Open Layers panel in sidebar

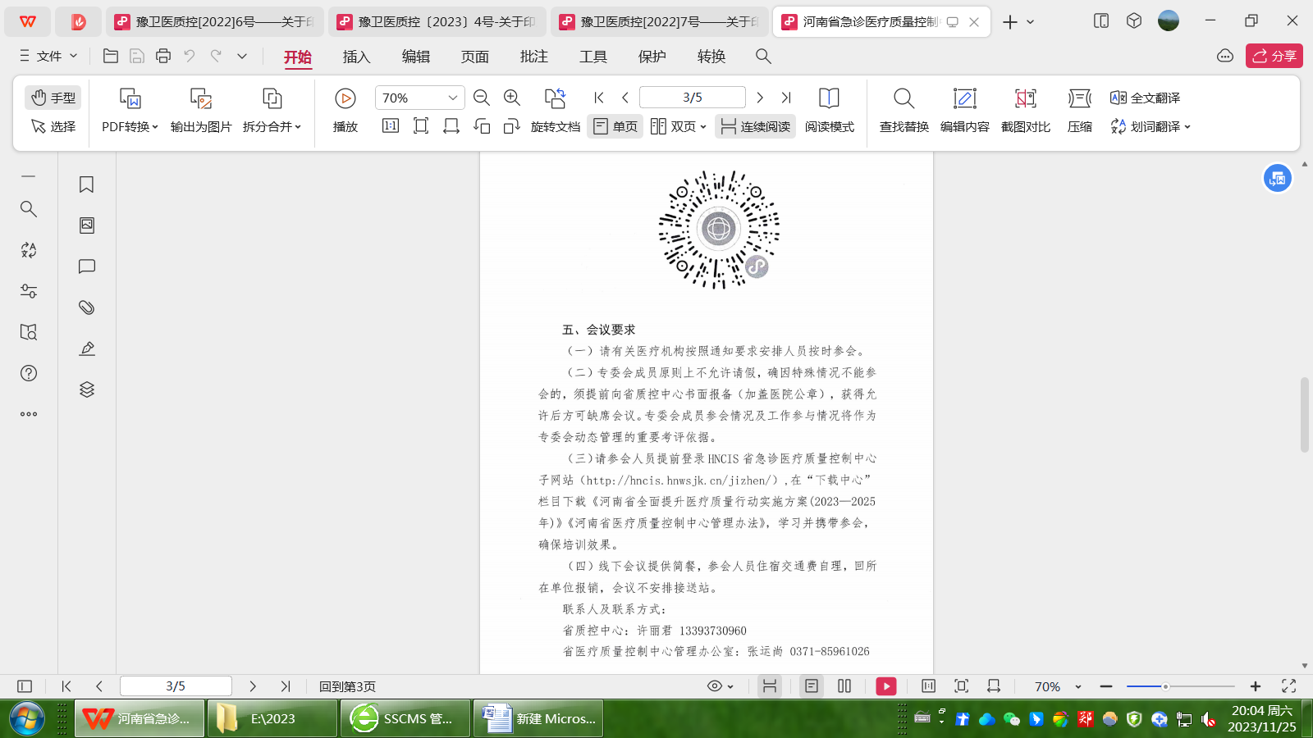[x=86, y=389]
